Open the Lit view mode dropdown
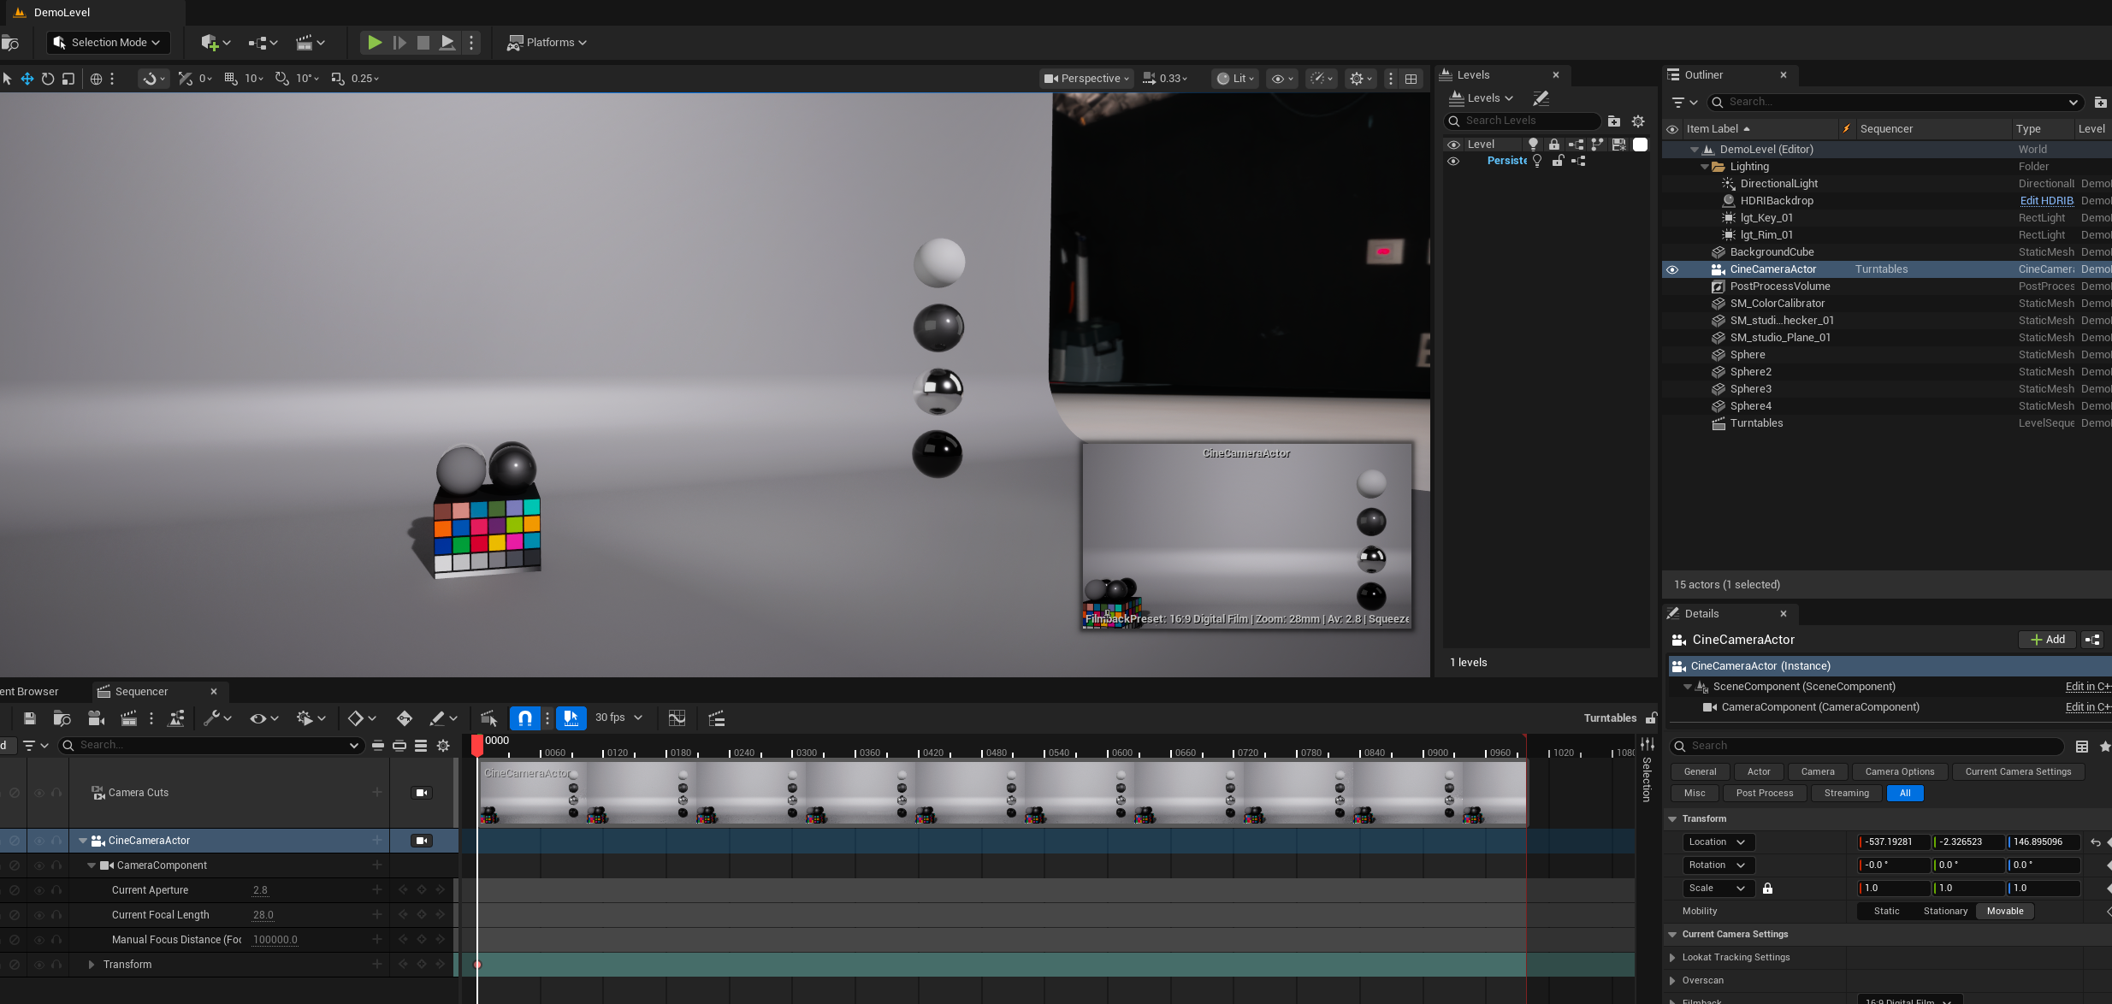The image size is (2112, 1004). click(1233, 78)
